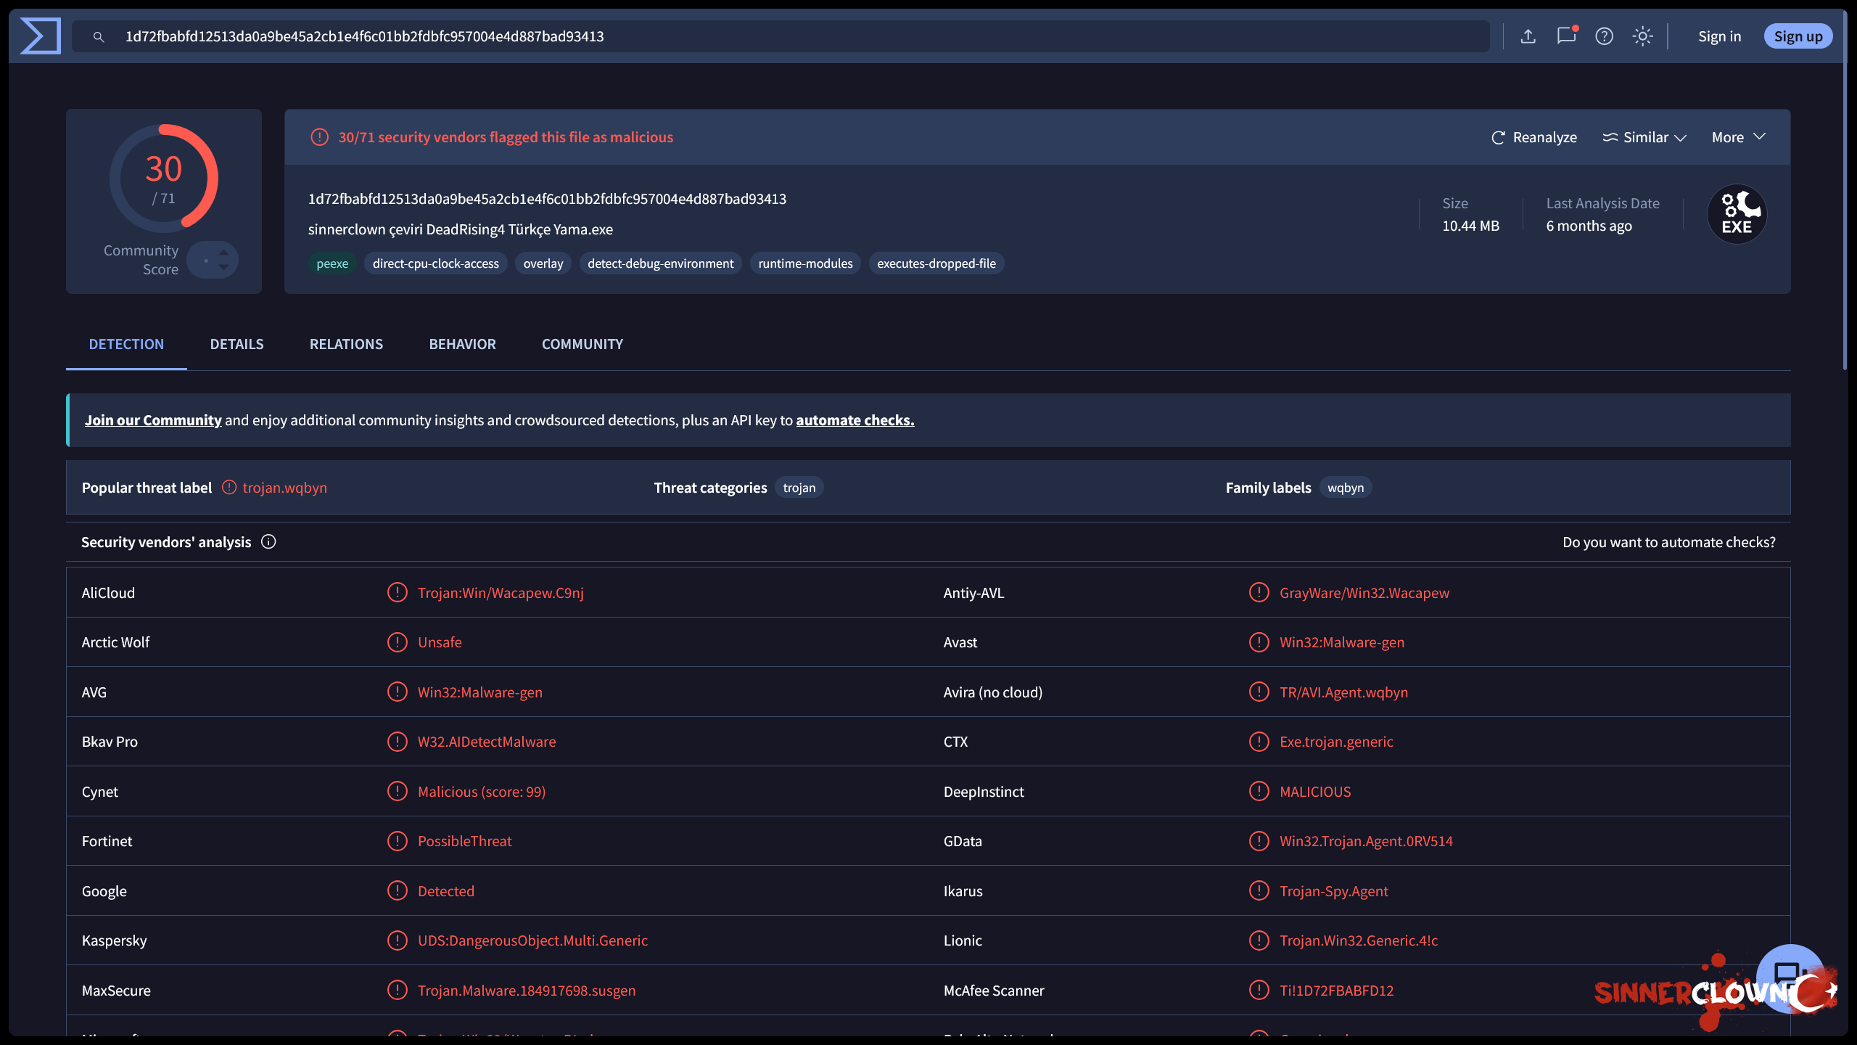
Task: Click the alert icon beside the 30/71 banner
Action: tap(320, 137)
